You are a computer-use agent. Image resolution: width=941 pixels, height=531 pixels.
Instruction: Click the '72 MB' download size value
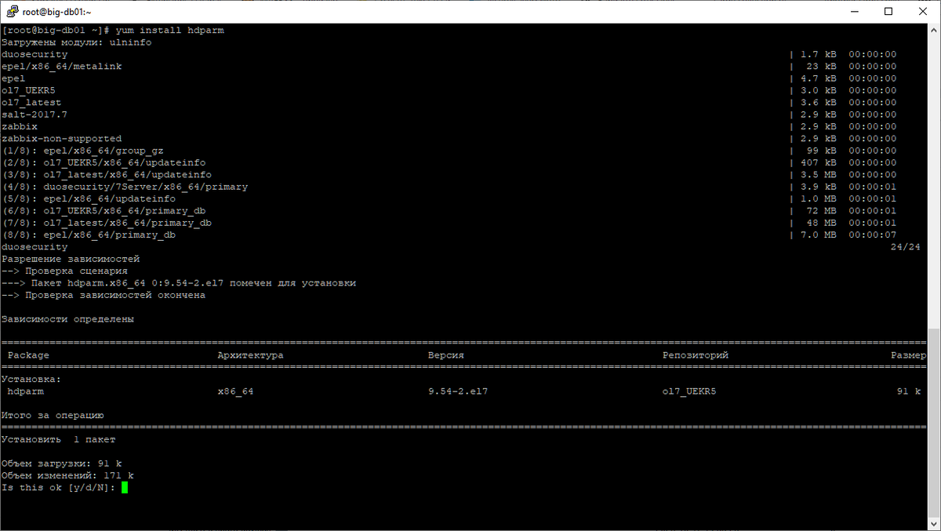pos(820,211)
